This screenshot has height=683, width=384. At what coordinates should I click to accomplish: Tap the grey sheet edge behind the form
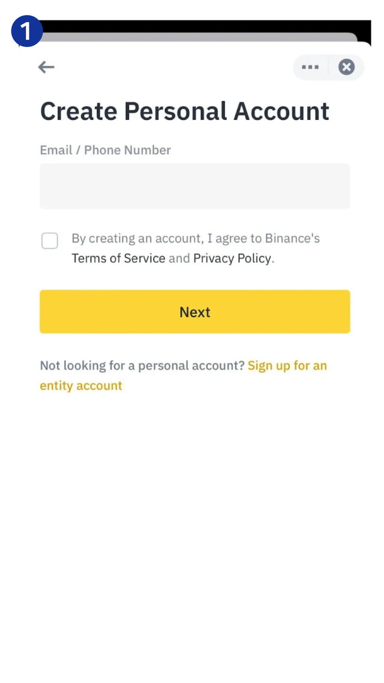[x=198, y=38]
